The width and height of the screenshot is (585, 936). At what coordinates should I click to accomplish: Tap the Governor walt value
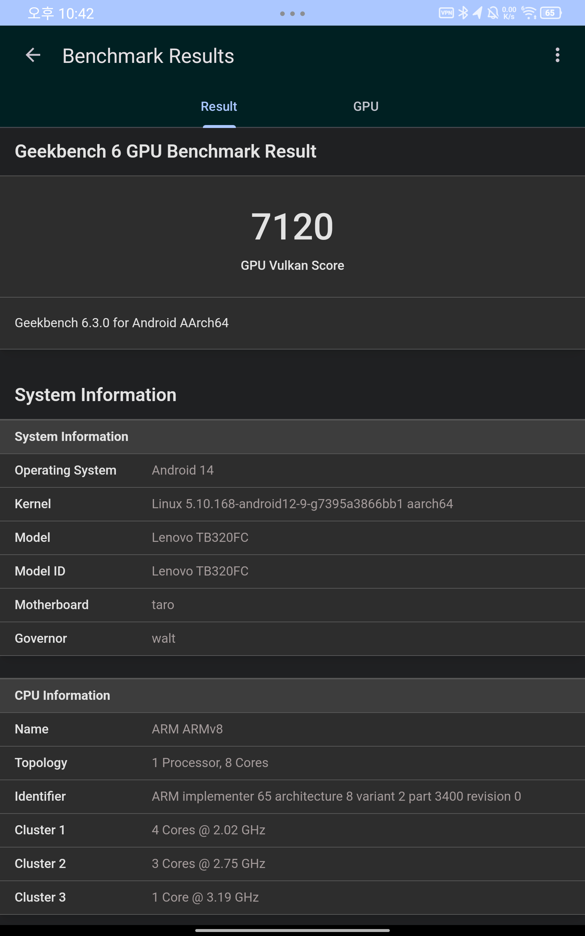[x=163, y=639]
